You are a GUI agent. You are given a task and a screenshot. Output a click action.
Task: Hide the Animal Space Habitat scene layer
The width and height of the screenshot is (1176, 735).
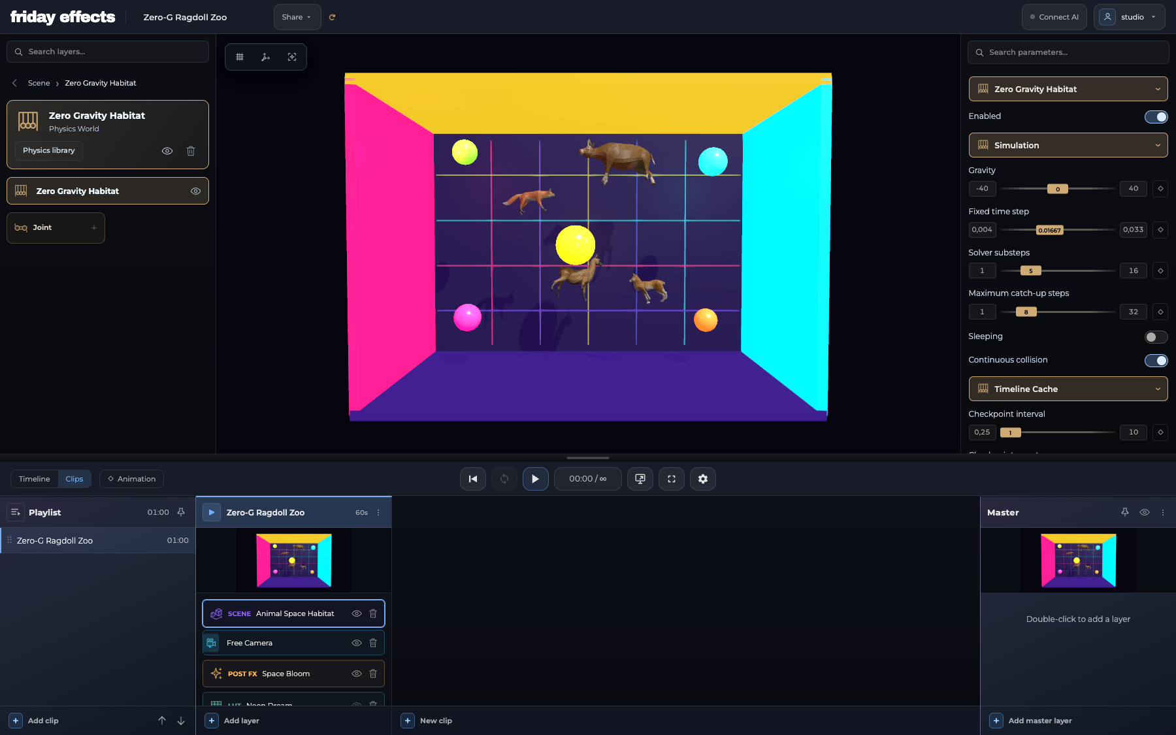coord(357,613)
